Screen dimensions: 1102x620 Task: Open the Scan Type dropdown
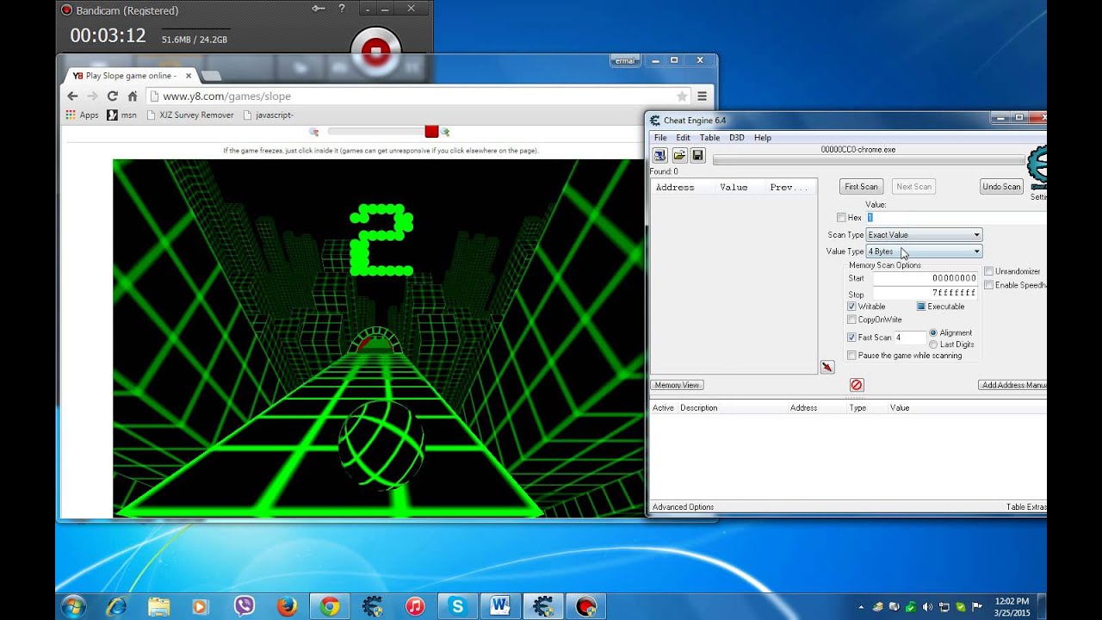pyautogui.click(x=924, y=234)
